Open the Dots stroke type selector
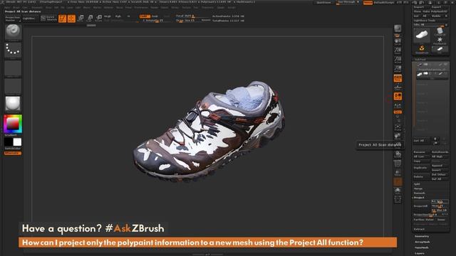The width and height of the screenshot is (456, 256). tap(13, 50)
